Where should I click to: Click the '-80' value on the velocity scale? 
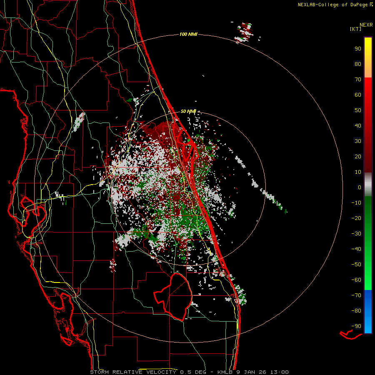tap(356, 311)
